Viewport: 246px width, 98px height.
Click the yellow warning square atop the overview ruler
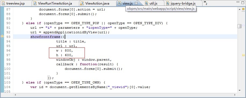point(243,9)
